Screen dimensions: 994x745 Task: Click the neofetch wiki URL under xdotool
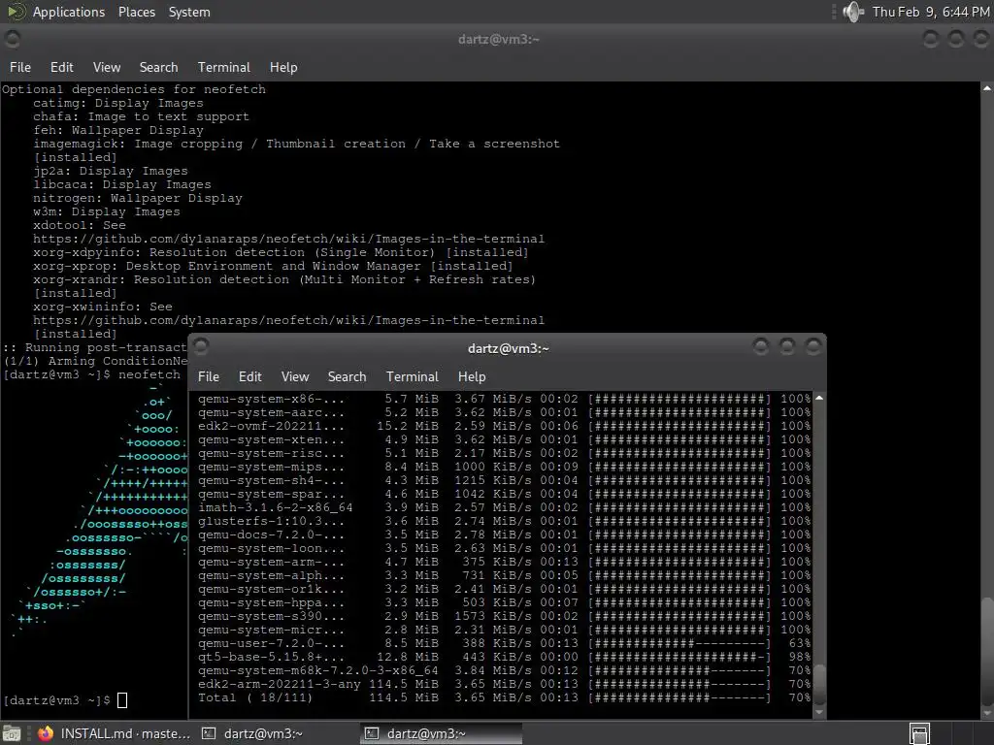coord(288,239)
